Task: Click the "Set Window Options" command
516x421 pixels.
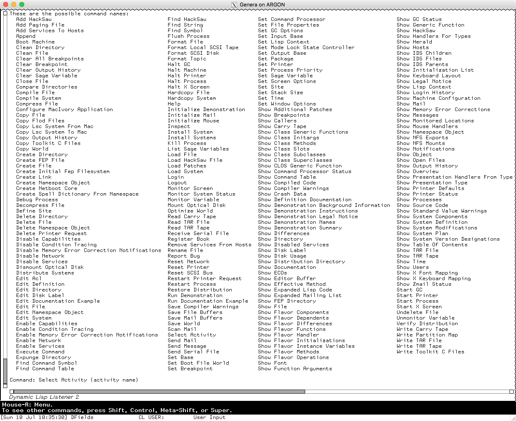Action: pos(287,103)
